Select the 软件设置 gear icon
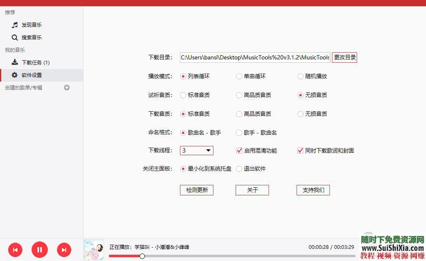The image size is (426, 261). click(15, 75)
